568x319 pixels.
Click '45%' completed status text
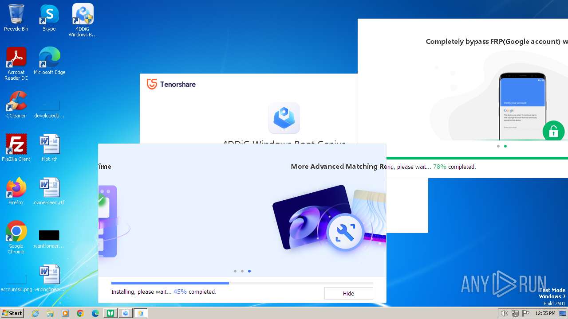[180, 292]
